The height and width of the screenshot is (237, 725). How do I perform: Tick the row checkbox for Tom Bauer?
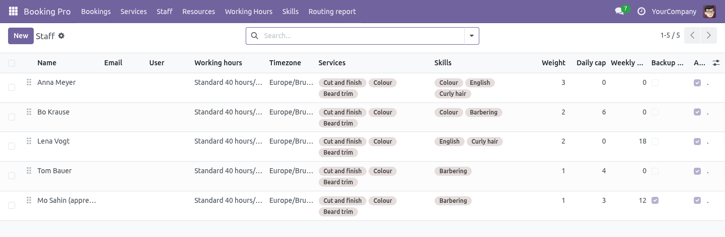point(12,176)
